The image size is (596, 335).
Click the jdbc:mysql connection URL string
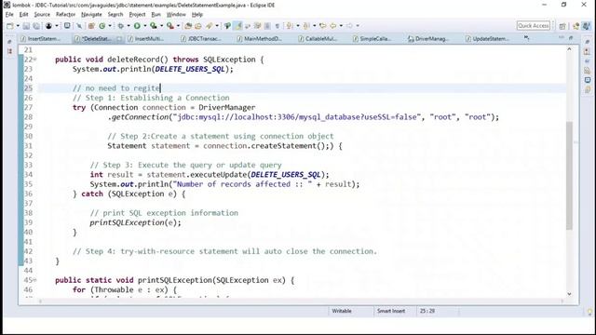click(297, 117)
